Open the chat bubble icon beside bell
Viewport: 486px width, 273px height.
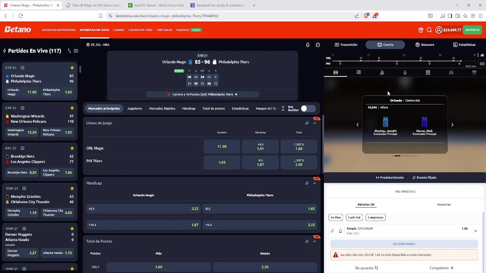pos(318,45)
